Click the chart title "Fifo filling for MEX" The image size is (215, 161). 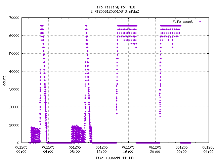pyautogui.click(x=115, y=7)
